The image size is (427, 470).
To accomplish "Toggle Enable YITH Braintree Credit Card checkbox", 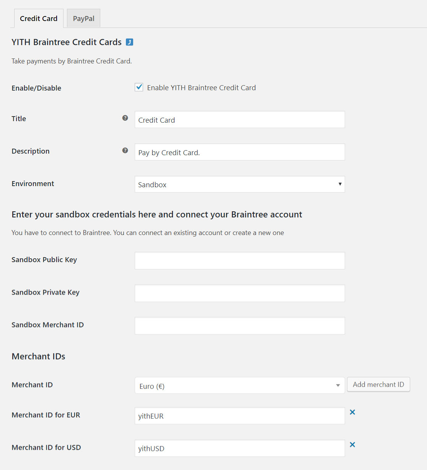I will click(x=139, y=88).
